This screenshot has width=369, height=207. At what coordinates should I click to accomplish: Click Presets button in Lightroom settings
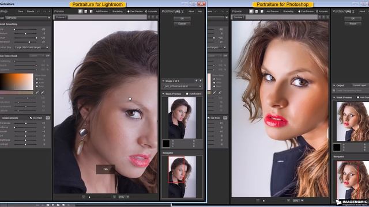tap(31, 11)
